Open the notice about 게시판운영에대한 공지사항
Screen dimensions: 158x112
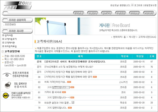[x=75, y=62]
